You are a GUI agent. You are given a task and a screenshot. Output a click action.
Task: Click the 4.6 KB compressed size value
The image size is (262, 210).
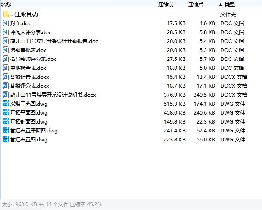[207, 23]
